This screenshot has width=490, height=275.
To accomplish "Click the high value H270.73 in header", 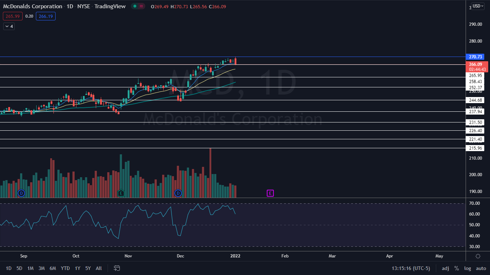I will (179, 6).
